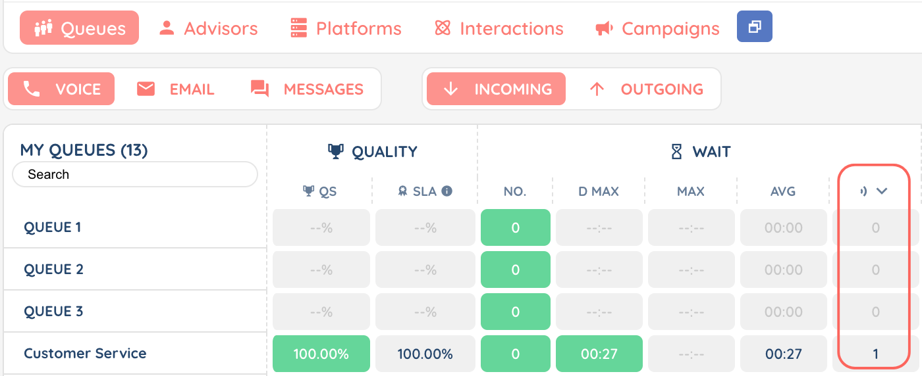The image size is (922, 376).
Task: Click the SLA info icon
Action: pos(447,191)
